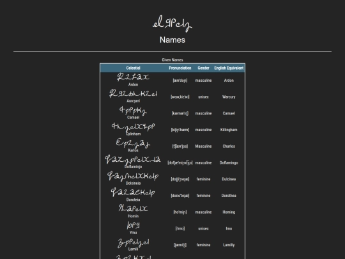
Task: Click the pronunciation cell in the Lamili row
Action: tap(180, 245)
